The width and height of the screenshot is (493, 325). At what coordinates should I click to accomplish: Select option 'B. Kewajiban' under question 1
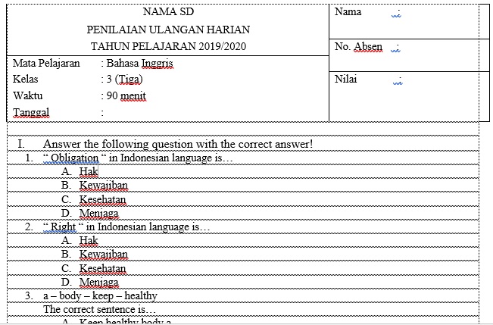pos(95,186)
